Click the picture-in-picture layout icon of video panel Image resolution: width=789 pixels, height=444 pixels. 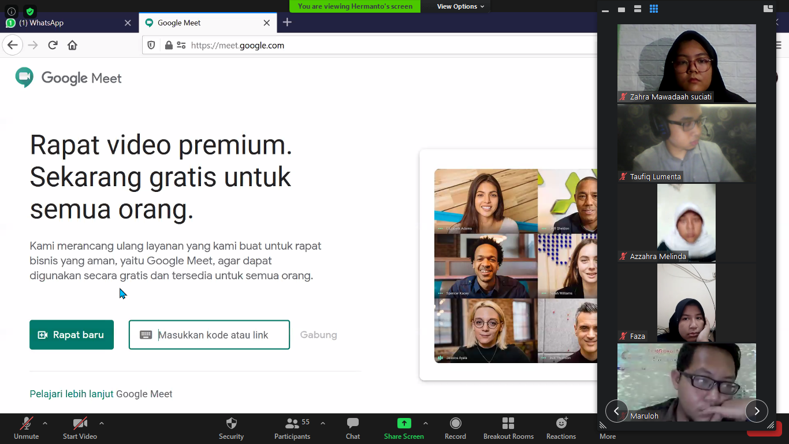click(x=768, y=9)
